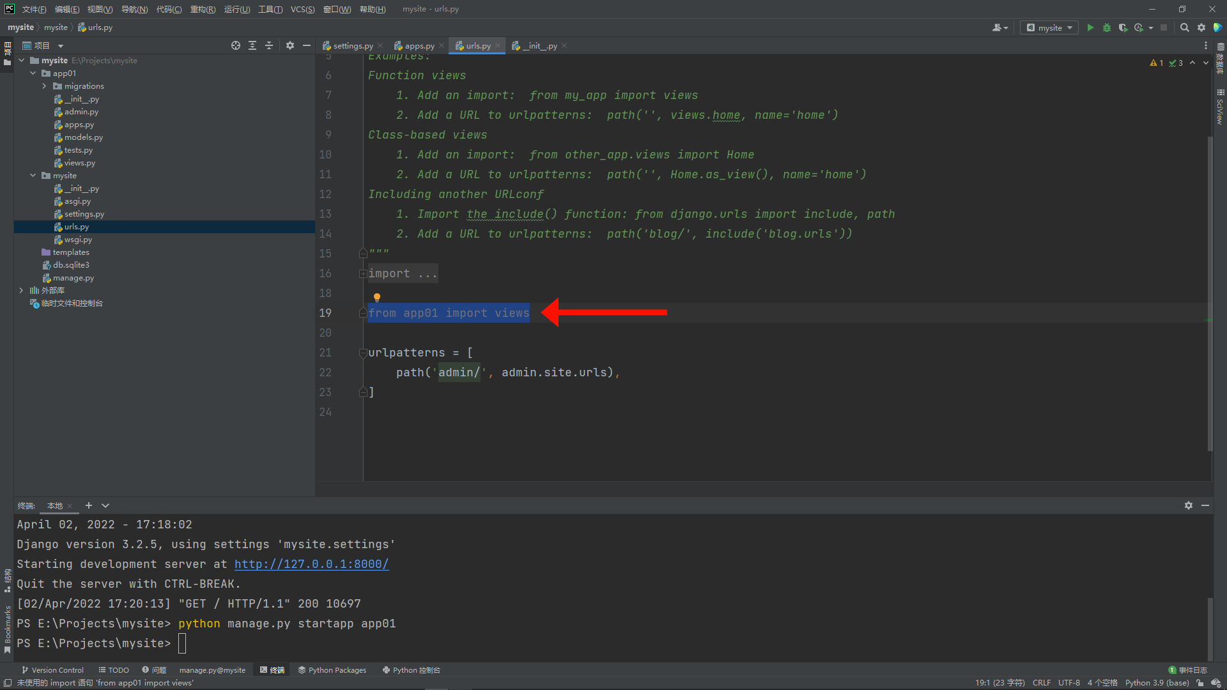Image resolution: width=1227 pixels, height=690 pixels.
Task: Open event log in status bar
Action: tap(1188, 670)
